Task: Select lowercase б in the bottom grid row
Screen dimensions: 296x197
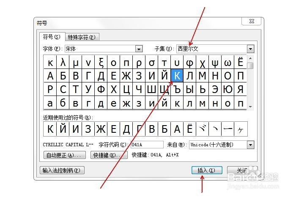Action: pos(63,103)
